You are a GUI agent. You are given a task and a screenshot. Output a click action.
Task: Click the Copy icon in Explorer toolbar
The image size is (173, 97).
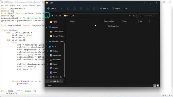[x=68, y=9]
